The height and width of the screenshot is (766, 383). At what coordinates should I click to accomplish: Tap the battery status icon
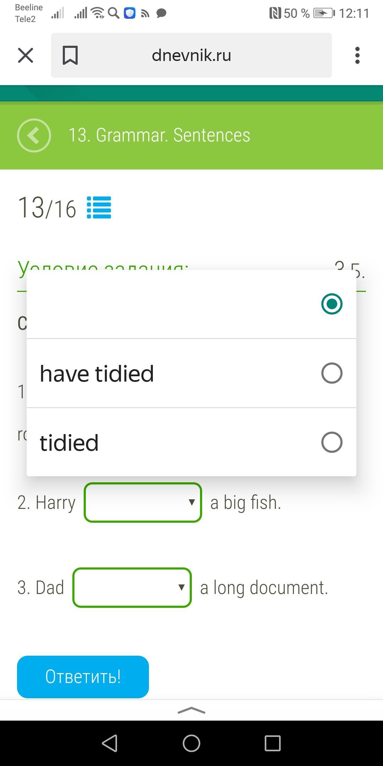[x=324, y=13]
